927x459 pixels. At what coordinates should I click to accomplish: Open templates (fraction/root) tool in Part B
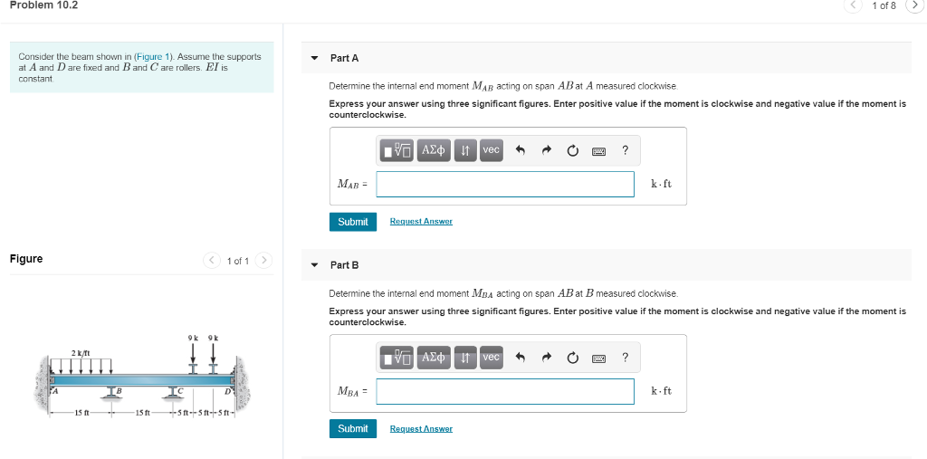(397, 358)
